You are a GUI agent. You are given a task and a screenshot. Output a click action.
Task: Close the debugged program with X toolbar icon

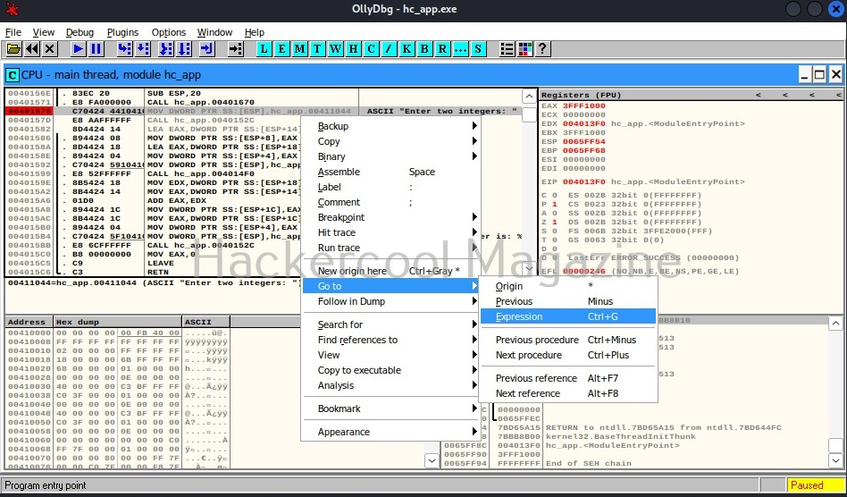point(50,49)
